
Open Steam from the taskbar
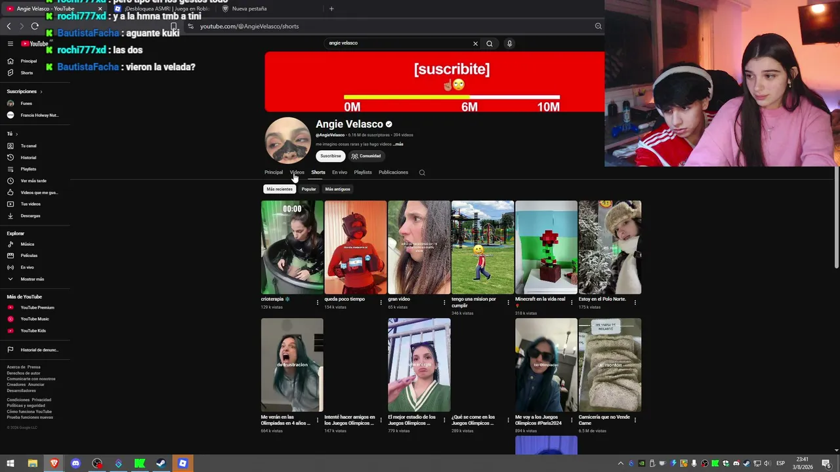click(161, 463)
